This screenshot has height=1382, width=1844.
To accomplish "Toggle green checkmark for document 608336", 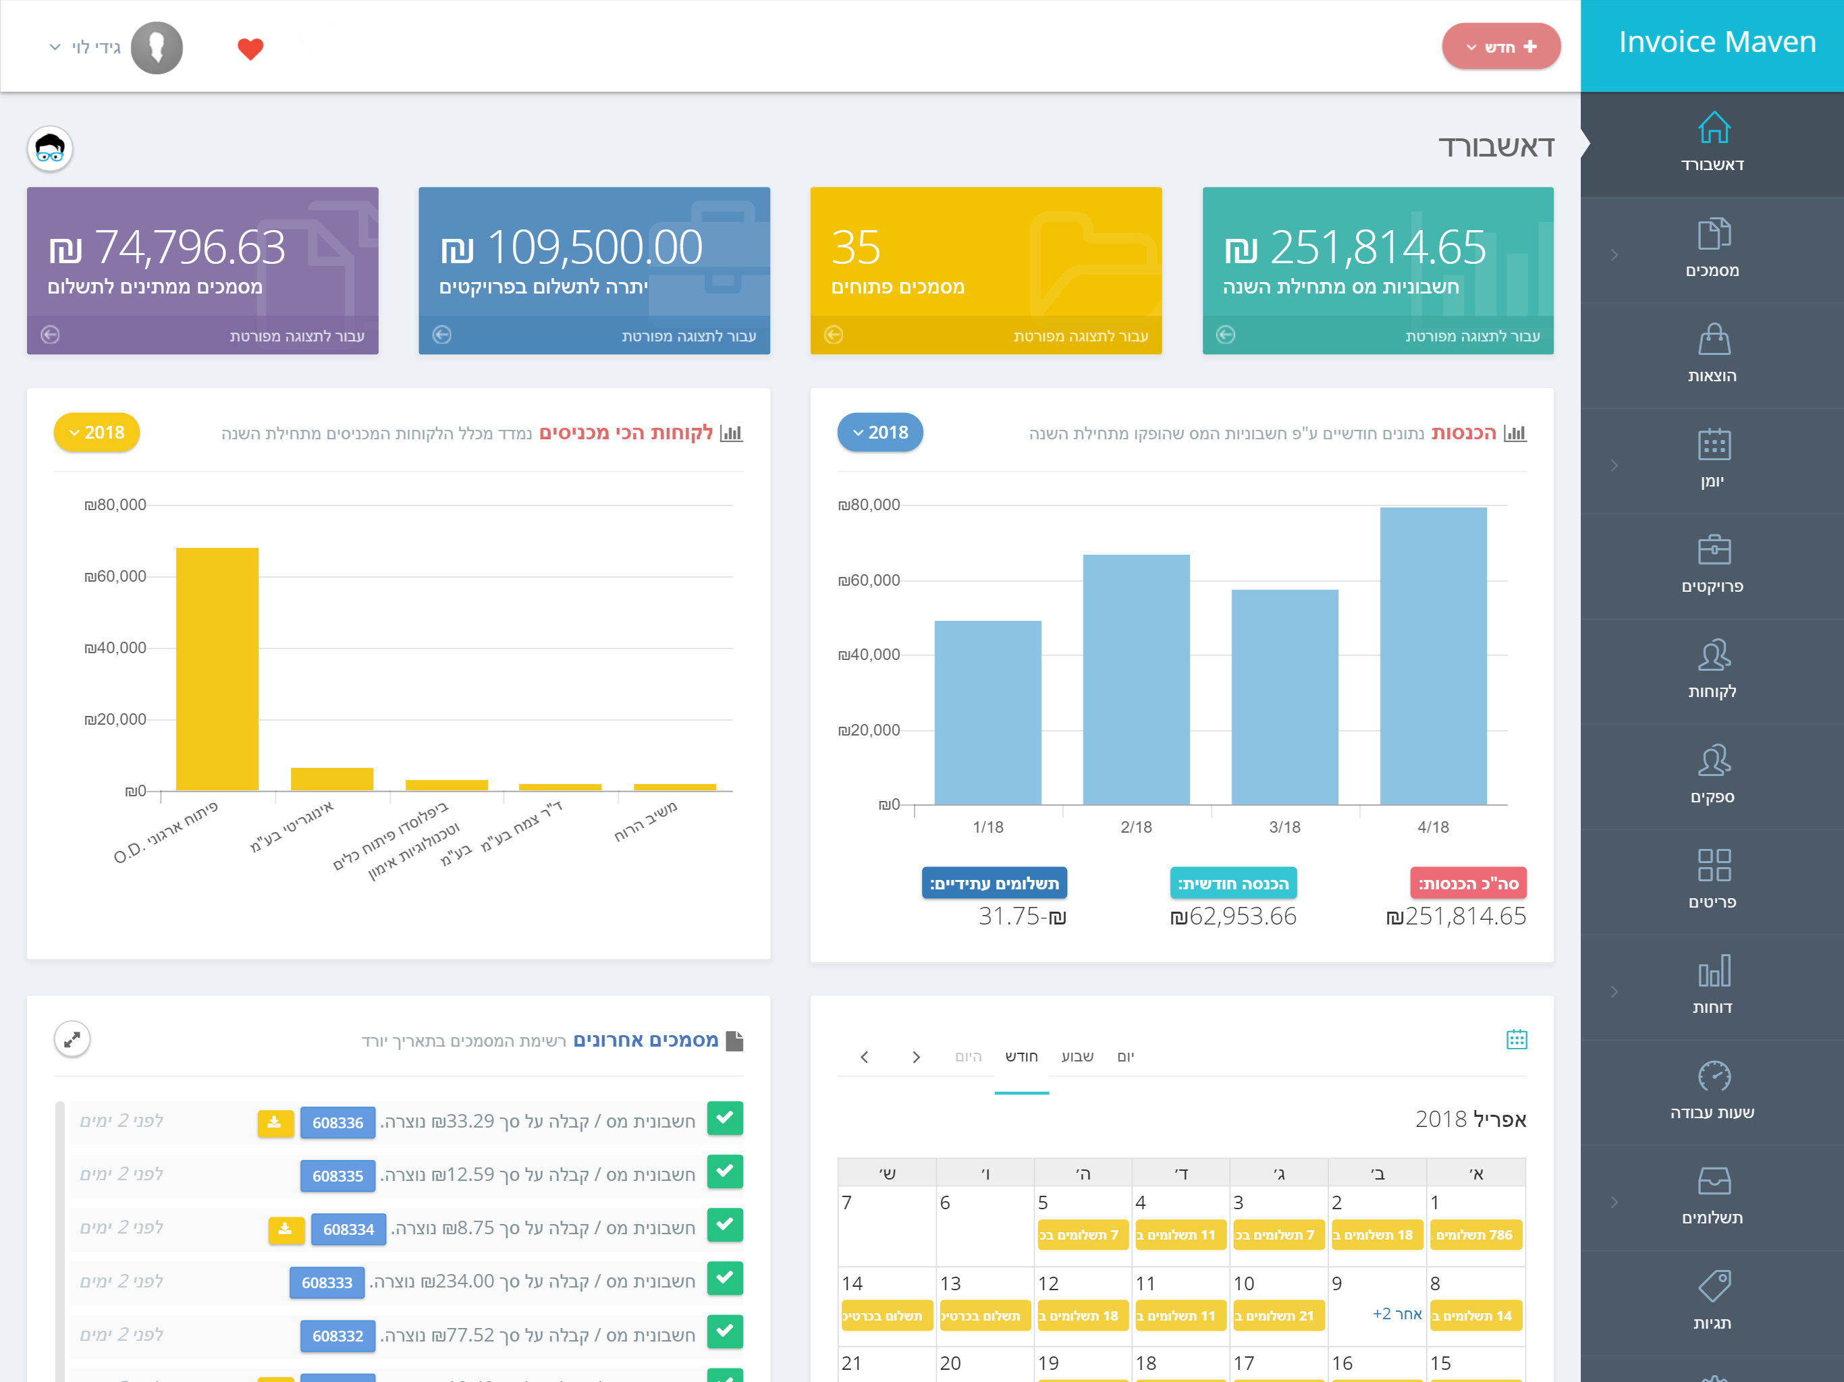I will coord(724,1119).
